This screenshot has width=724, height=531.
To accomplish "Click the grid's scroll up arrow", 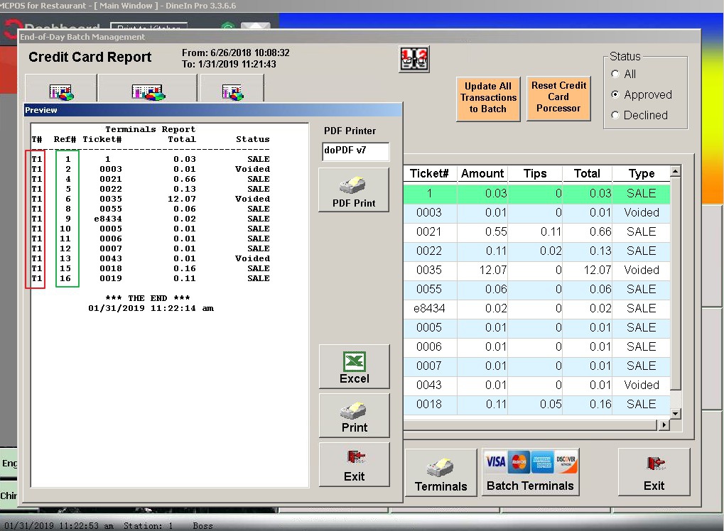I will click(x=675, y=172).
